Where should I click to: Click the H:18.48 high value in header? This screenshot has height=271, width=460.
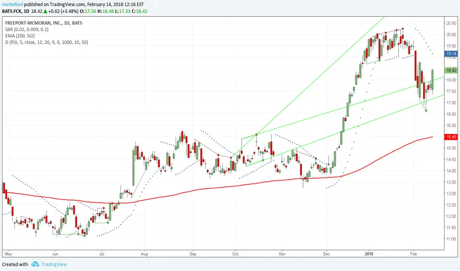[106, 11]
